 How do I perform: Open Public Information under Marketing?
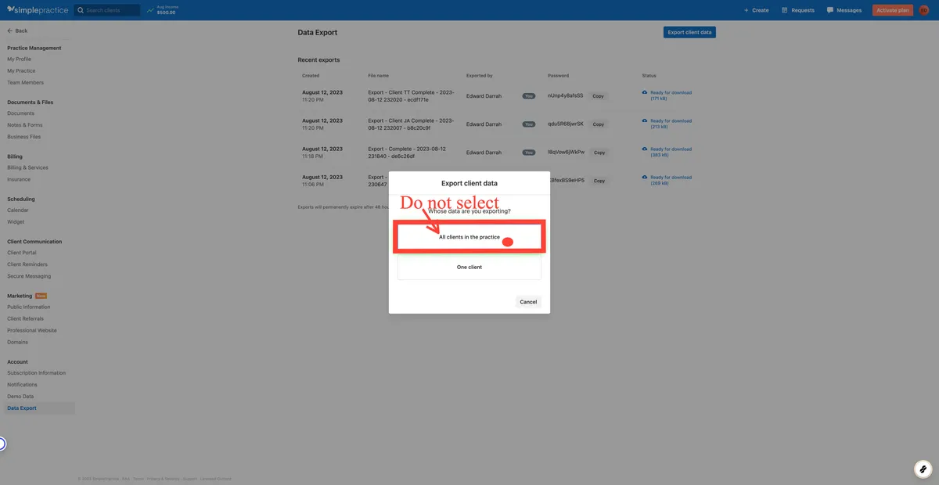pyautogui.click(x=29, y=307)
